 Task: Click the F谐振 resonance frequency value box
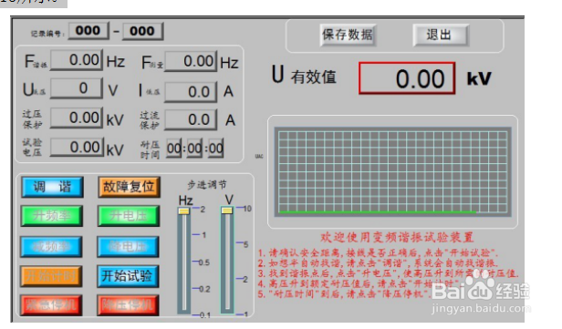[x=77, y=60]
